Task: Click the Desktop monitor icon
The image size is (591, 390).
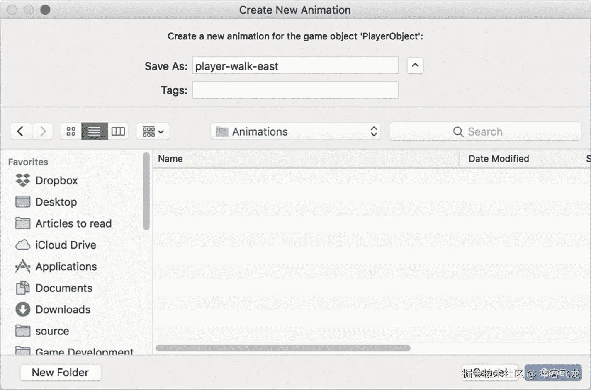Action: [x=23, y=202]
